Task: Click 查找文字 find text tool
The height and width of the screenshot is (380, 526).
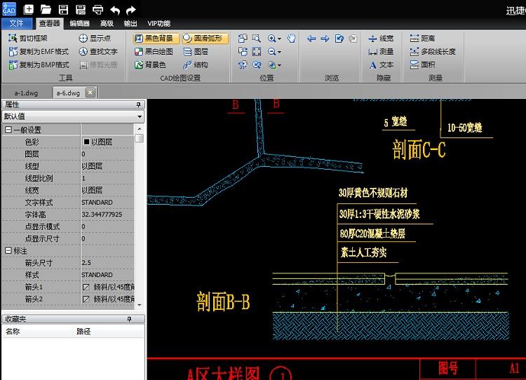Action: [97, 52]
